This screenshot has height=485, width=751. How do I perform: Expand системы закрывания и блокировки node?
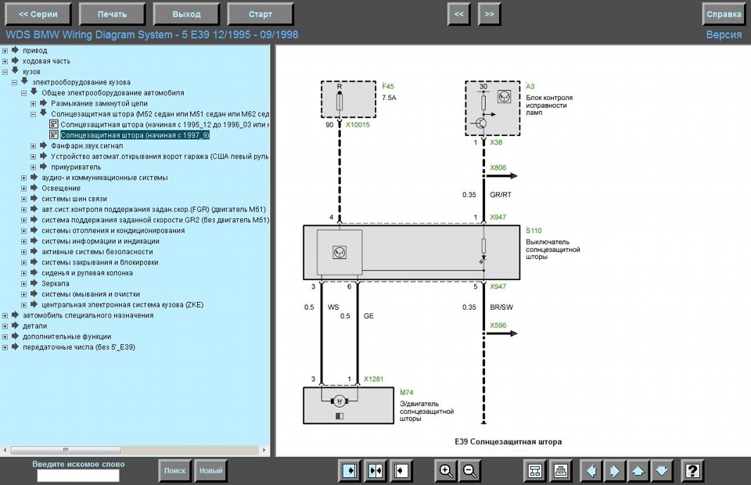click(x=24, y=262)
